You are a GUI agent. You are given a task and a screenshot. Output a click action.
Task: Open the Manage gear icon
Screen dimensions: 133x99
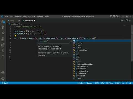click(3, 79)
